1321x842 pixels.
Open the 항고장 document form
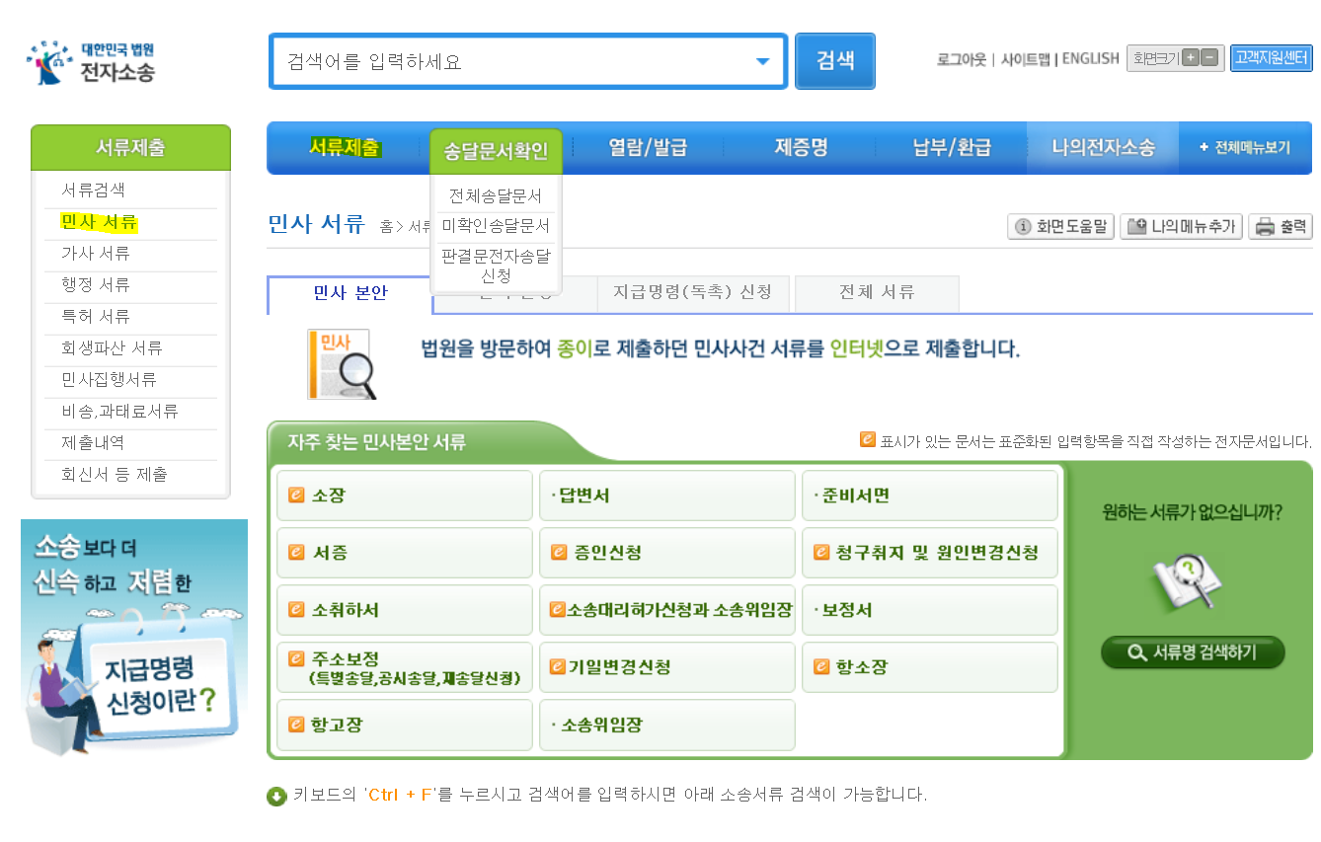405,725
